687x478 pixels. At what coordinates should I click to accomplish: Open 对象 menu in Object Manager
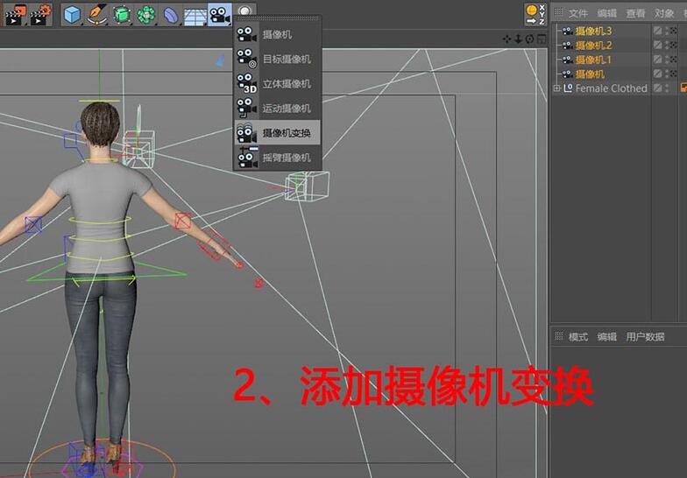click(664, 14)
